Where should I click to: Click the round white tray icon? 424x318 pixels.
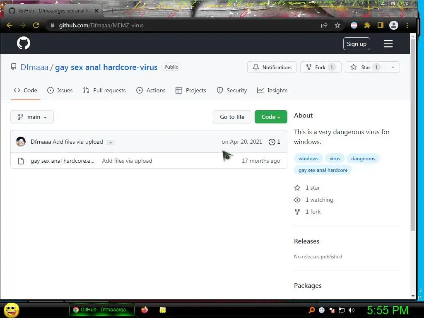321,310
